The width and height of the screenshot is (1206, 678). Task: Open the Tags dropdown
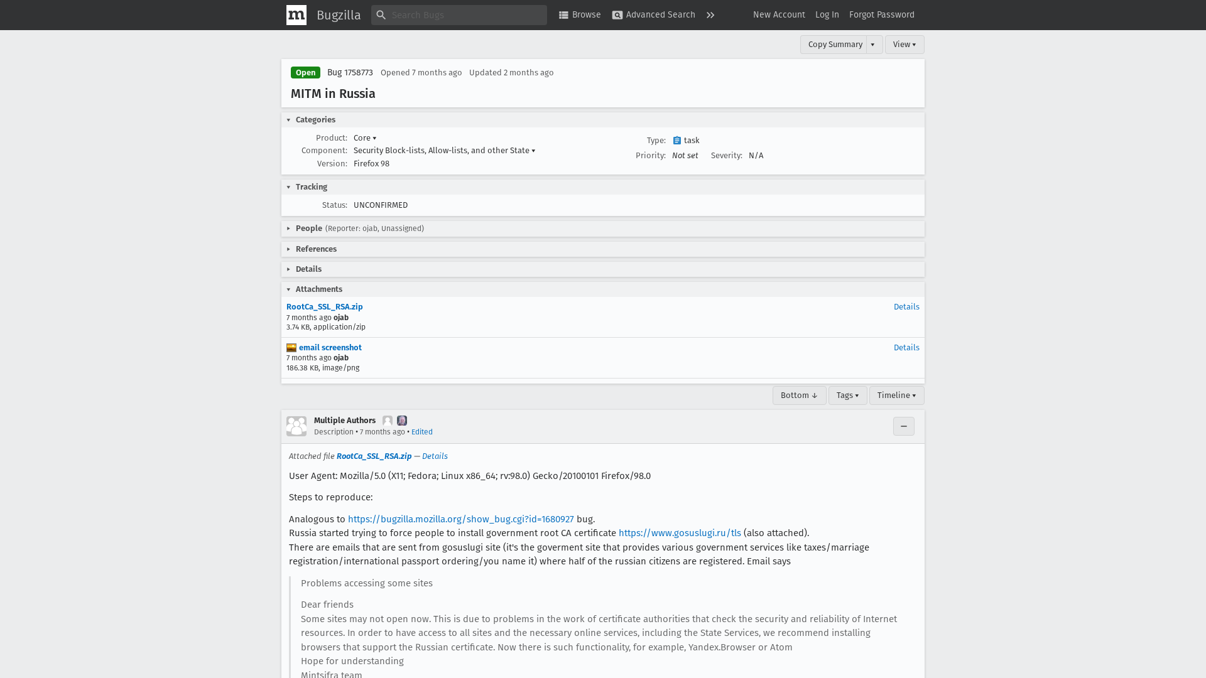(847, 395)
